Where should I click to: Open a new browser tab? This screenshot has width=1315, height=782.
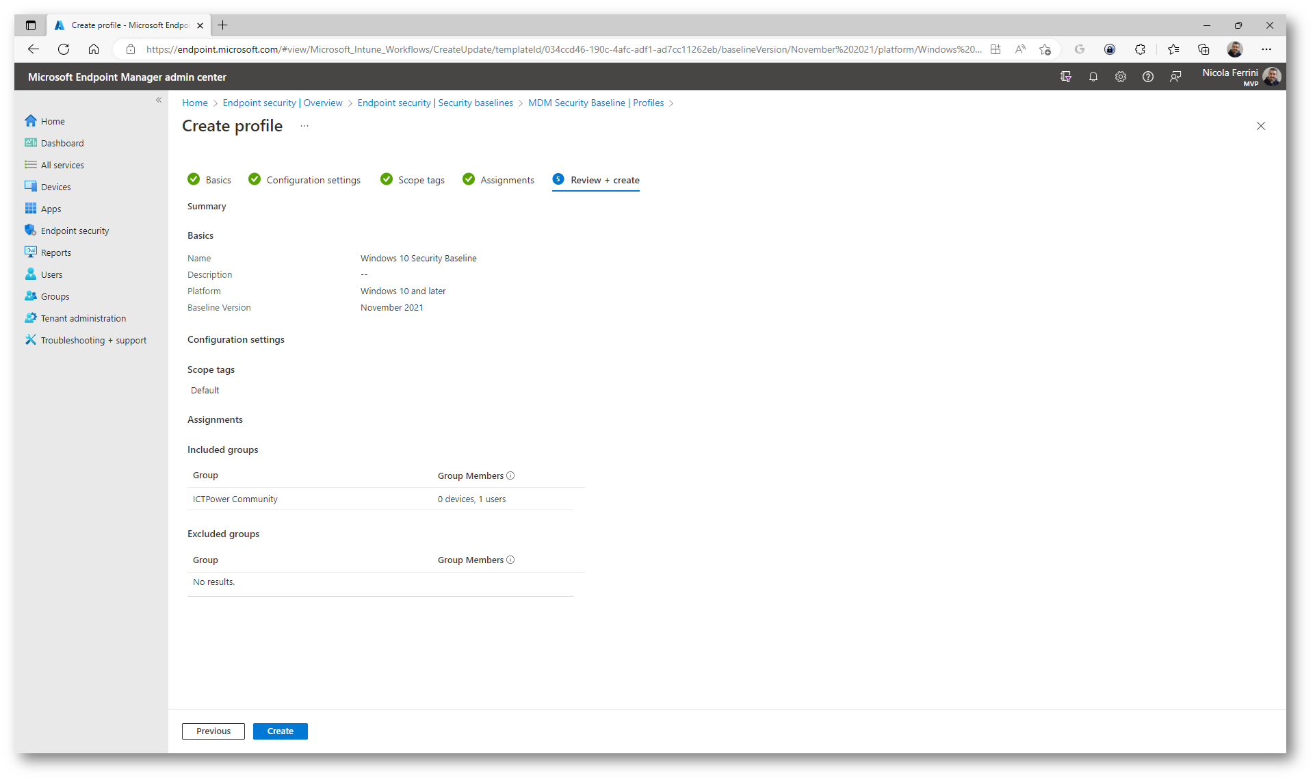[x=222, y=25]
